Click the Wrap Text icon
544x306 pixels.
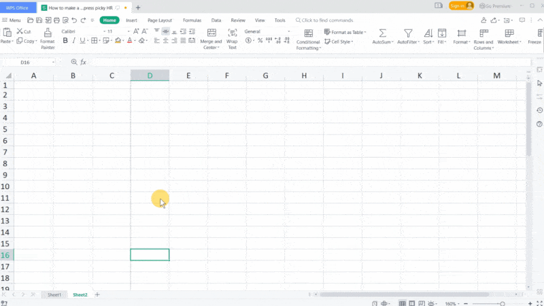[x=232, y=33]
